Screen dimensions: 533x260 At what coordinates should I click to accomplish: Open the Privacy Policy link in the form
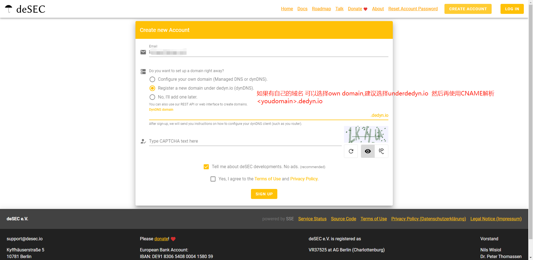[x=304, y=179]
